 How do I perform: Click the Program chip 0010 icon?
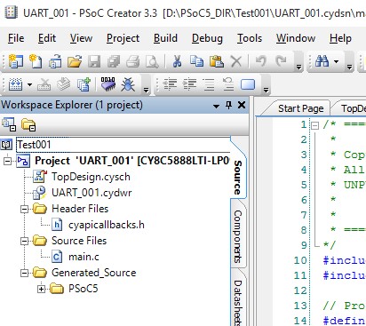coord(108,83)
